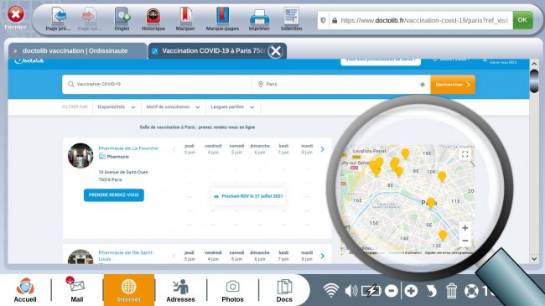Viewport: 545px width, 306px height.
Task: Expand the Motif de consultation dropdown
Action: [x=174, y=107]
